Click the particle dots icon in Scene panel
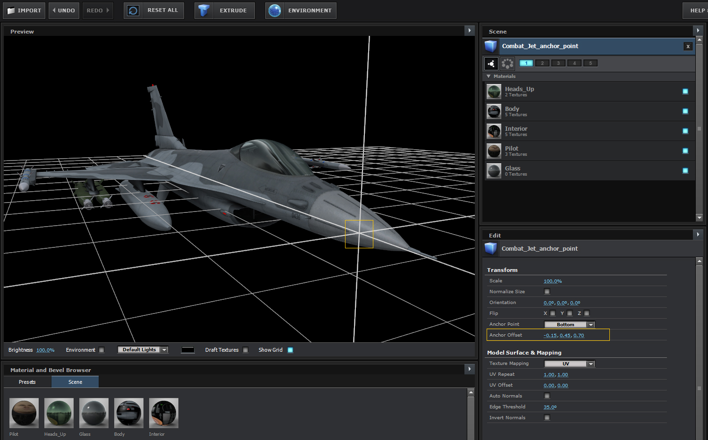Screen dimensions: 708x440 click(491, 63)
